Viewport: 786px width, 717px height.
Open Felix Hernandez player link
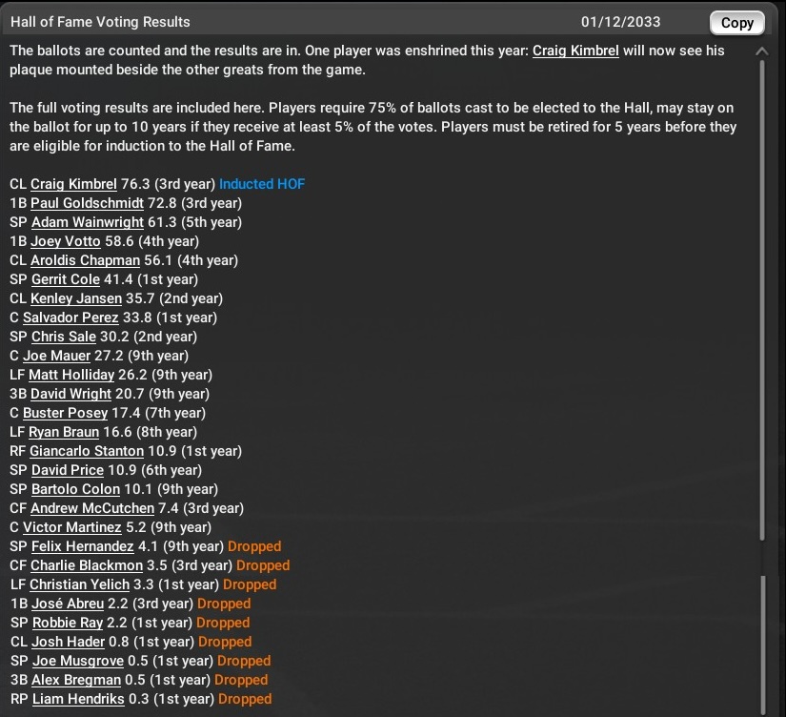tap(83, 546)
